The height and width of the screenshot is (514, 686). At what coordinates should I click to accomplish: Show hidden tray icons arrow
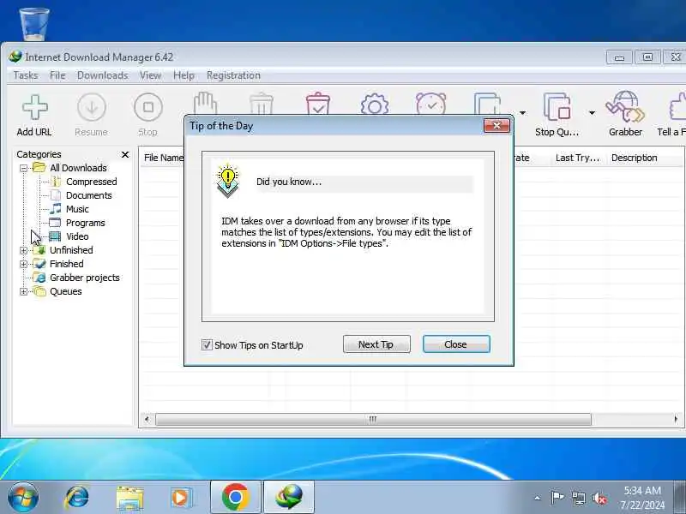pyautogui.click(x=538, y=498)
